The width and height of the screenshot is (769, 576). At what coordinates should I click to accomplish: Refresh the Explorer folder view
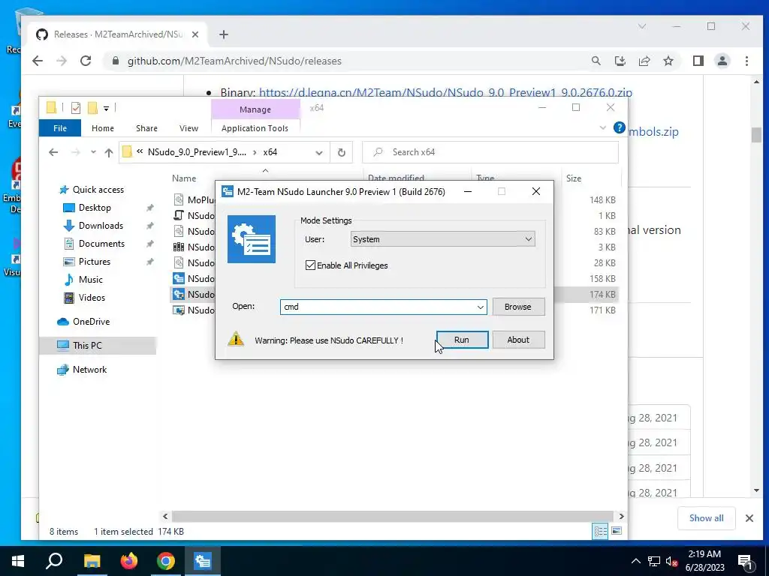tap(342, 152)
